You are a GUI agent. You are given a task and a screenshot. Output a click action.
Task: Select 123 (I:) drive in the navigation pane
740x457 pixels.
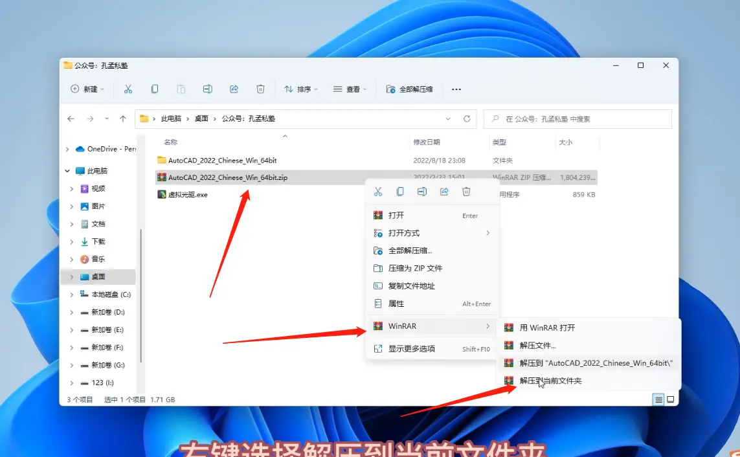(x=102, y=383)
